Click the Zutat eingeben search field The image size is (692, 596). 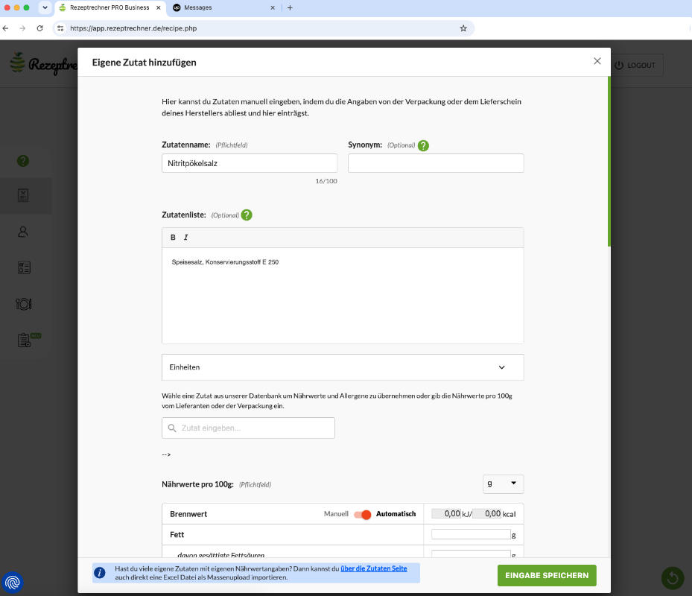click(248, 428)
